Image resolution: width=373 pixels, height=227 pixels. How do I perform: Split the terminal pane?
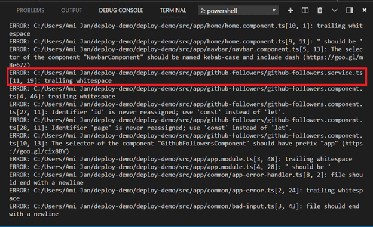(305, 10)
